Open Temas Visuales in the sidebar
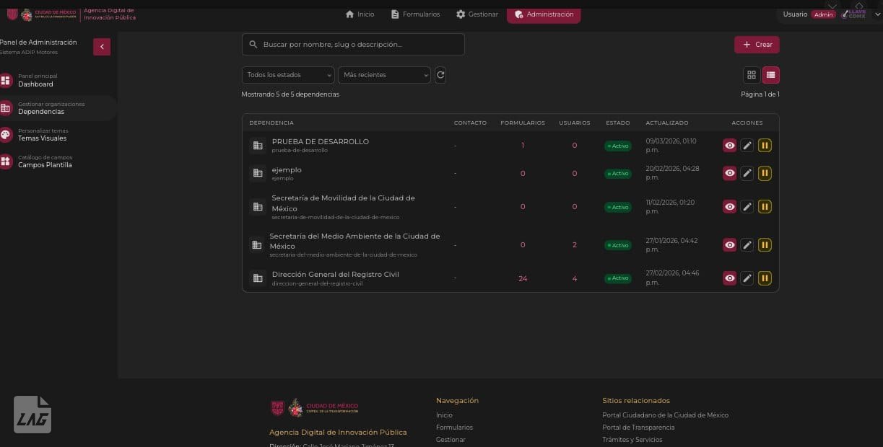This screenshot has height=447, width=883. (x=56, y=135)
